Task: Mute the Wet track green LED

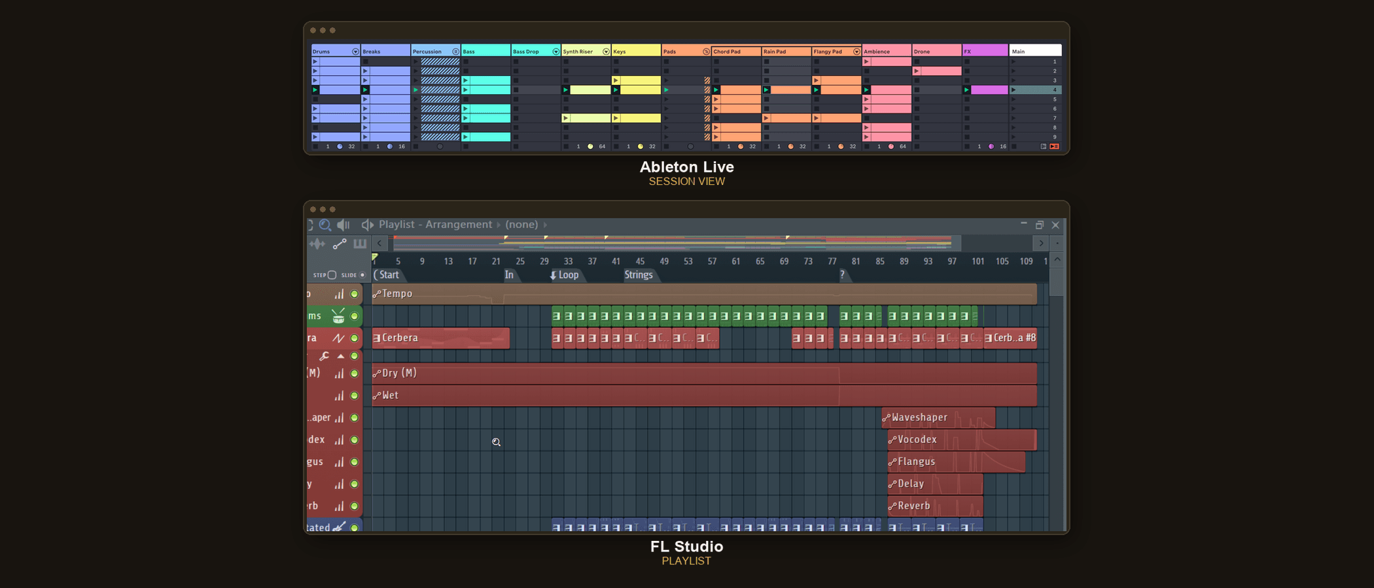Action: (355, 396)
